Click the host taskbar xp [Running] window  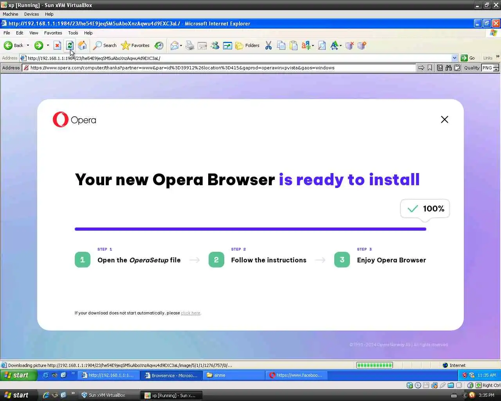(171, 395)
